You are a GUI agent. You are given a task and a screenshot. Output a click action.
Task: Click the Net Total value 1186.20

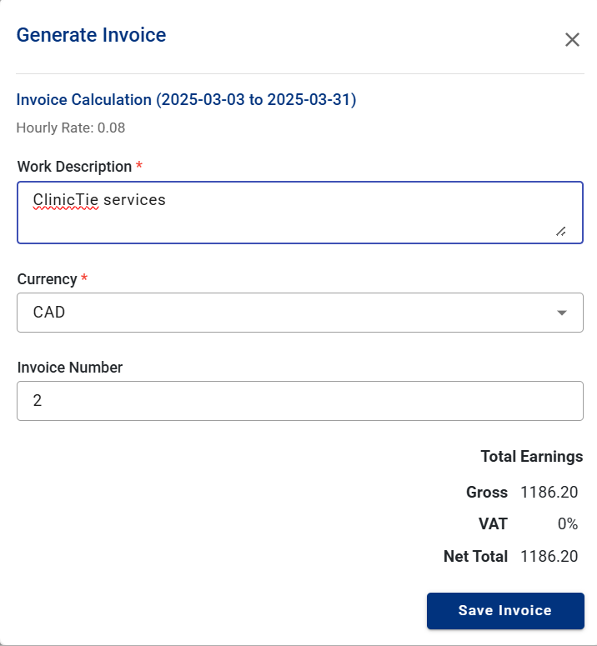click(549, 557)
